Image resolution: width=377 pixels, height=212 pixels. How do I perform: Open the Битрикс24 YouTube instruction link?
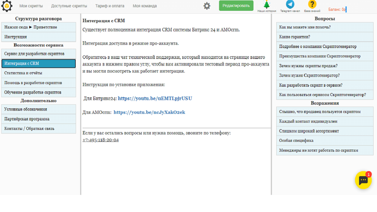coord(155,98)
